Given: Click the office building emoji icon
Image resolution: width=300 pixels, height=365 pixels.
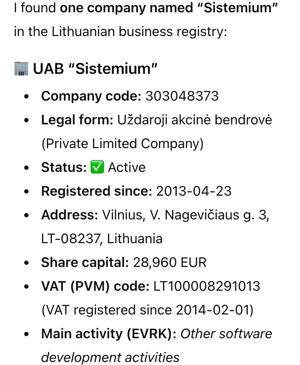Looking at the screenshot, I should (x=21, y=68).
